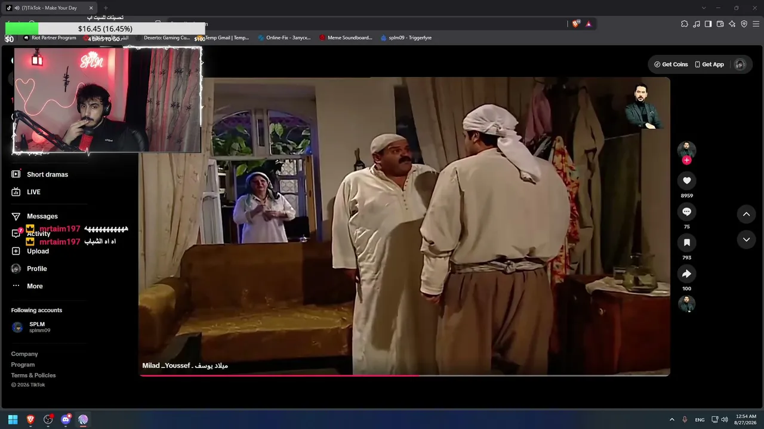Open Profile in sidebar
This screenshot has width=764, height=429.
pos(29,269)
